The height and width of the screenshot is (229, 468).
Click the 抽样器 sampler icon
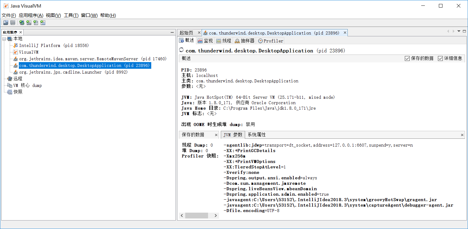237,41
